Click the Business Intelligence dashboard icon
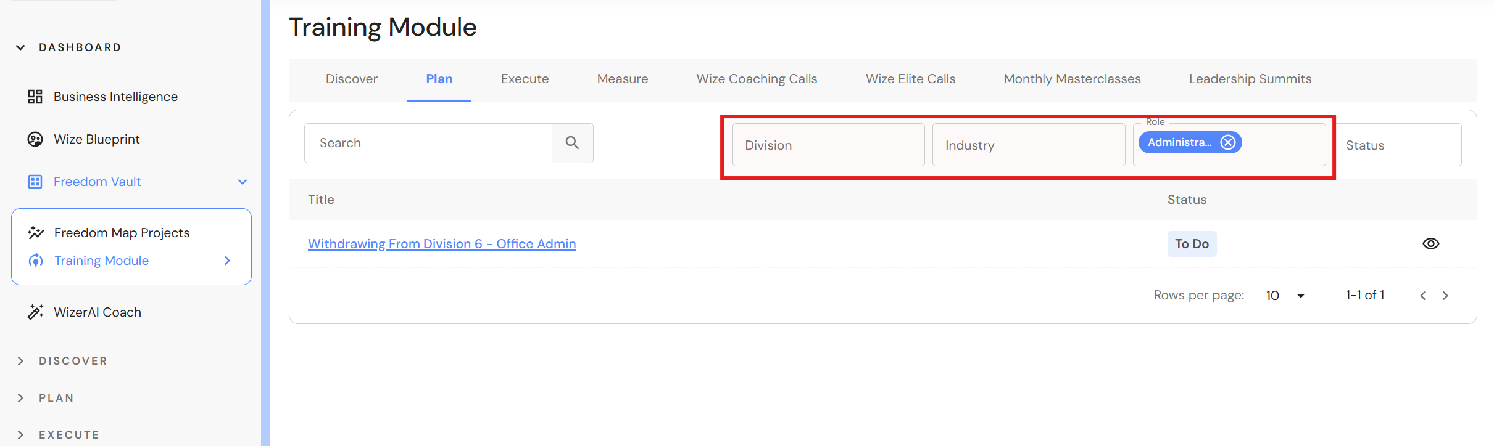 pyautogui.click(x=35, y=97)
